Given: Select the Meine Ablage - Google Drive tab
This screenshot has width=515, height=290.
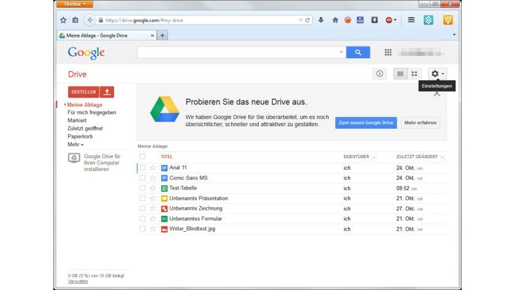Looking at the screenshot, I should (x=107, y=36).
